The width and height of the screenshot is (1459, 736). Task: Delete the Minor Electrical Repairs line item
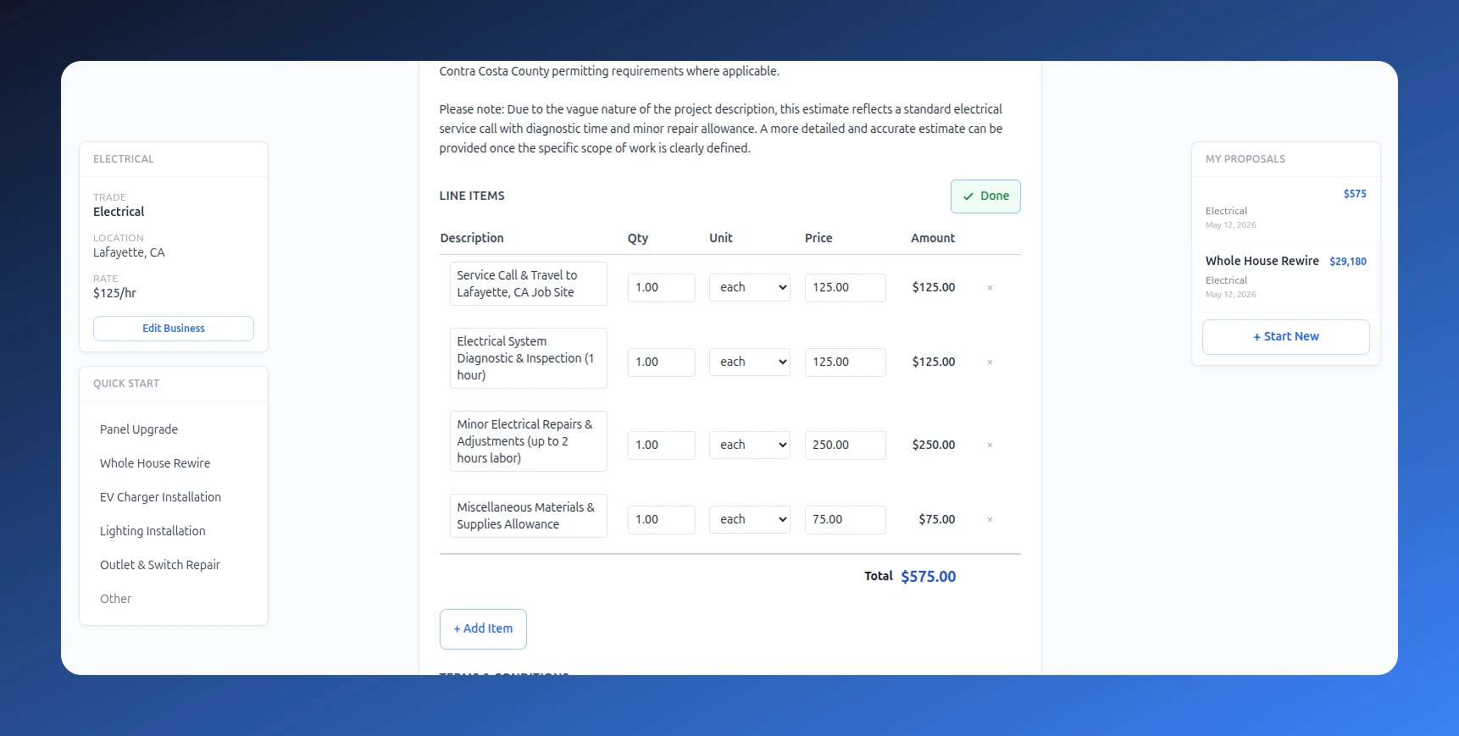(990, 445)
